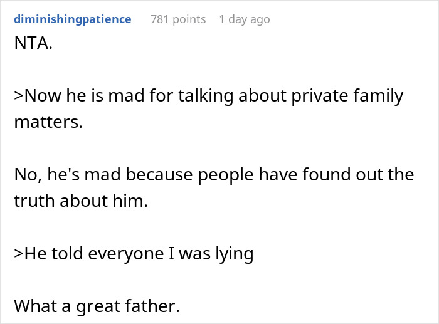
Task: Click the word "great" in last line
Action: (95, 306)
